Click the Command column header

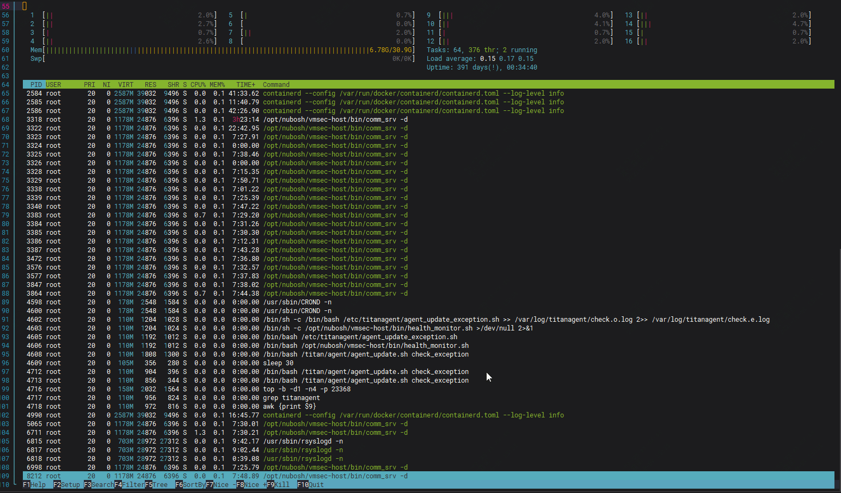point(276,85)
